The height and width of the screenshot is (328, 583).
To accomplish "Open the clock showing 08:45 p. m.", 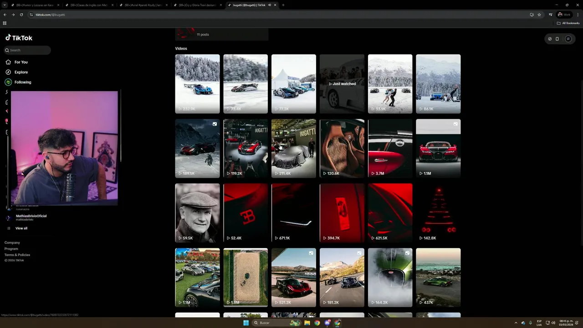I will 566,323.
